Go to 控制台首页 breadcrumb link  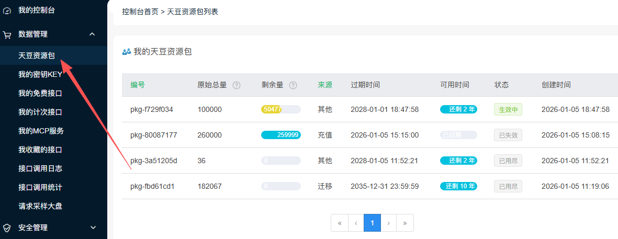(x=140, y=12)
